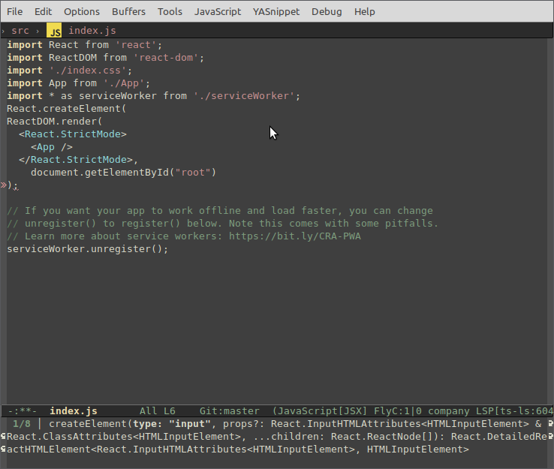Open the YASnippet menu

(x=276, y=11)
